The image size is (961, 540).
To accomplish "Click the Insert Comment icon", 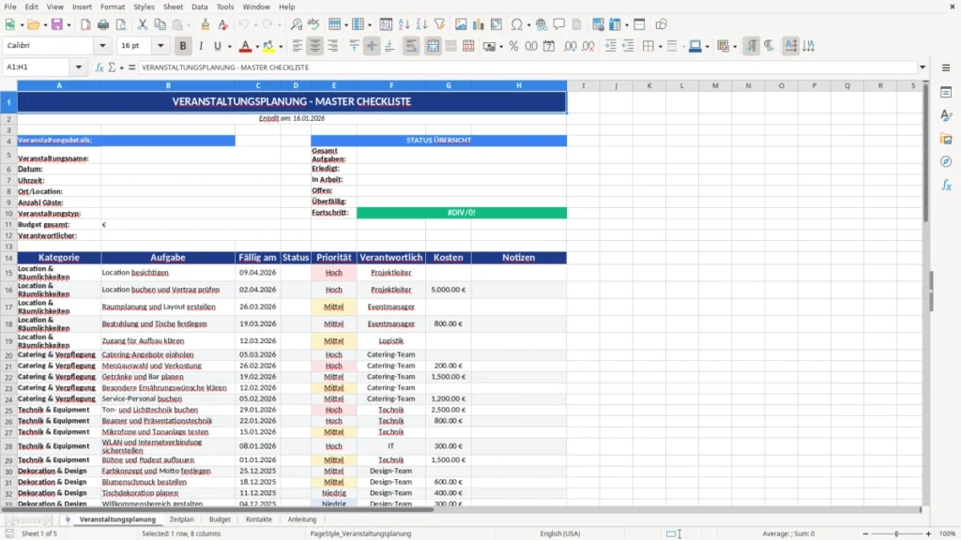I will [x=559, y=24].
